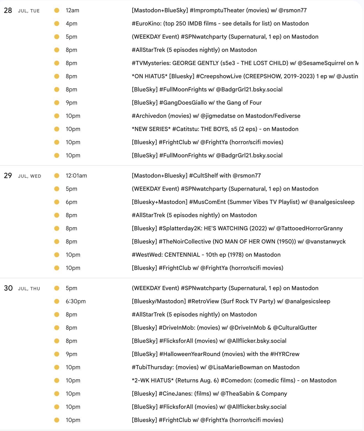Open the #Catitstu THE BOYS event

215,130
